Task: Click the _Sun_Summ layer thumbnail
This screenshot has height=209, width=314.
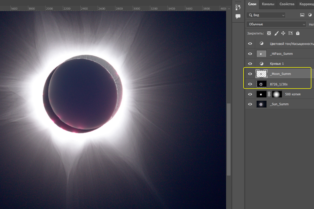Action: (x=261, y=104)
